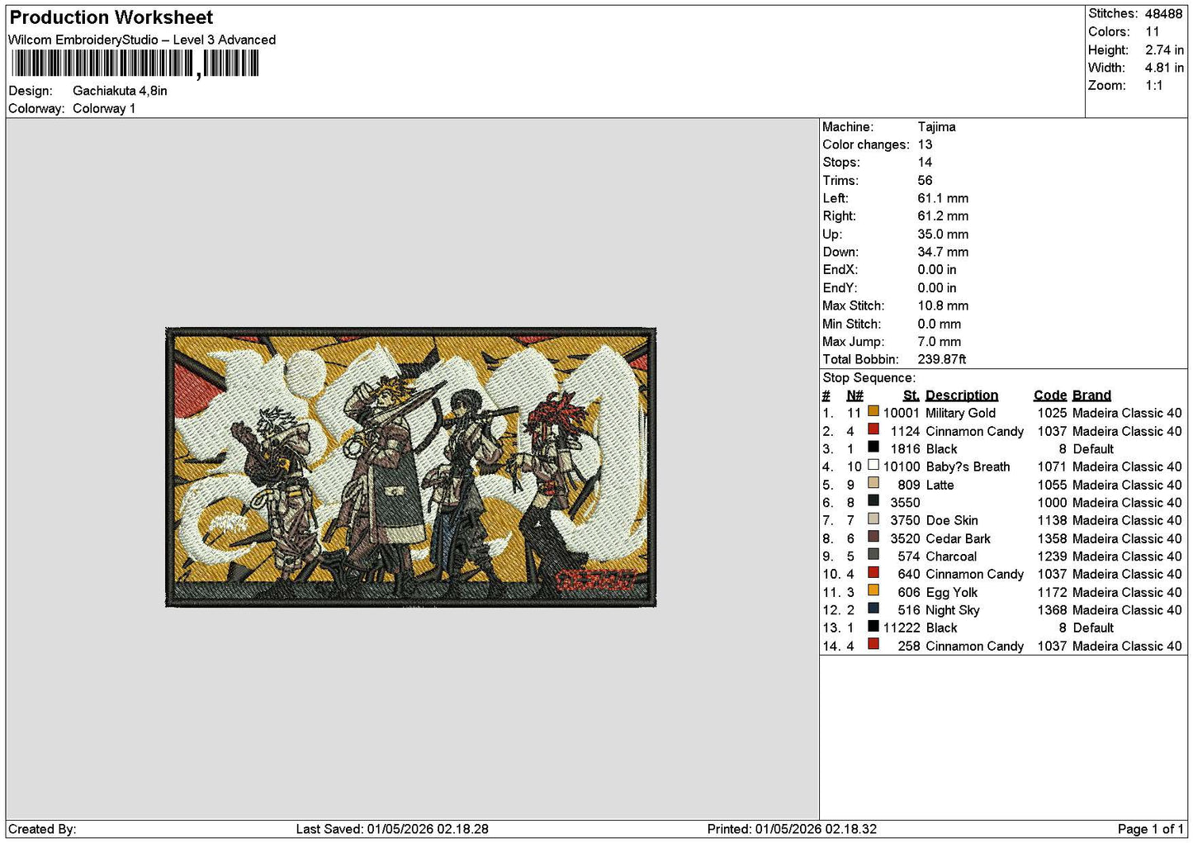Select design name 'Gachiakuta 4,8in'
This screenshot has height=843, width=1193.
coord(120,91)
